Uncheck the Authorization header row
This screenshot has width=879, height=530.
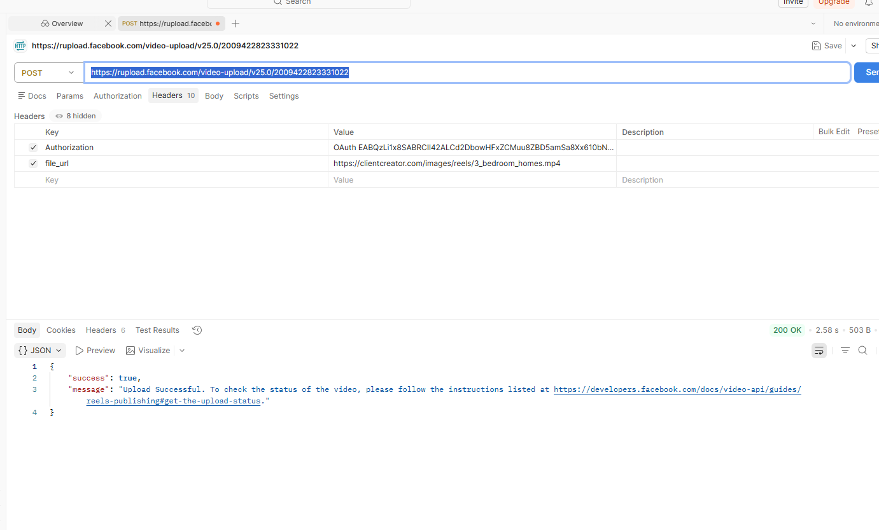[x=33, y=148]
